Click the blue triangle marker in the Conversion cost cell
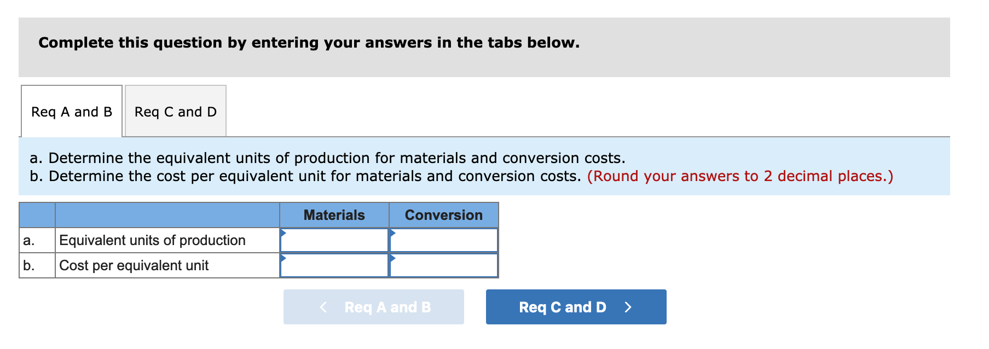Screen dimensions: 989x349 tap(392, 258)
